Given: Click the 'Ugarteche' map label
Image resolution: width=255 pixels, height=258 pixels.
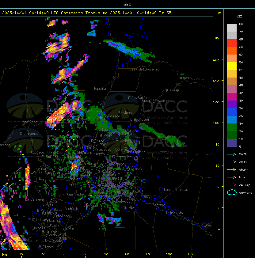Looking at the screenshot, I should (x=76, y=194).
